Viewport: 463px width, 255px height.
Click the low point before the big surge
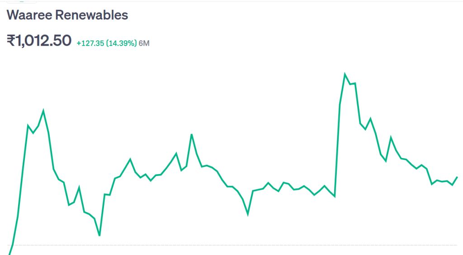[x=335, y=196]
